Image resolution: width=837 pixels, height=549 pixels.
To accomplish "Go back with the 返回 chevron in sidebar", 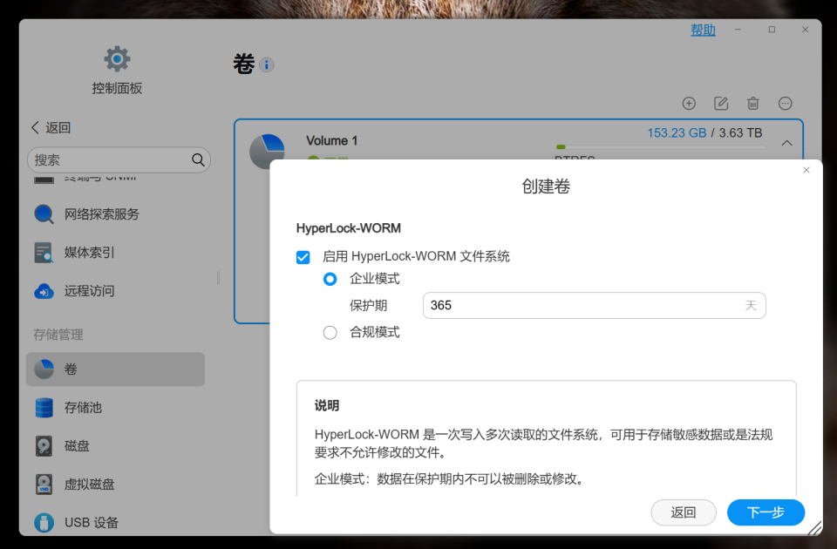I will (x=35, y=127).
